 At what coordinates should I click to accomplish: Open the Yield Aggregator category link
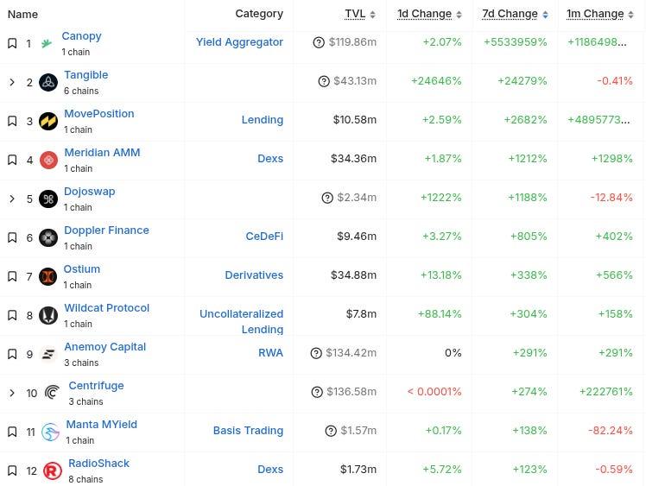pyautogui.click(x=239, y=42)
